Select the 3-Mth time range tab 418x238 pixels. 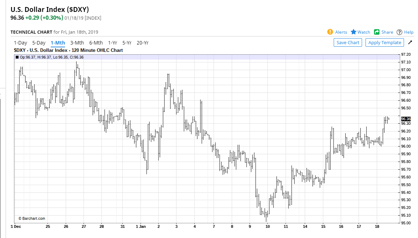pos(77,43)
